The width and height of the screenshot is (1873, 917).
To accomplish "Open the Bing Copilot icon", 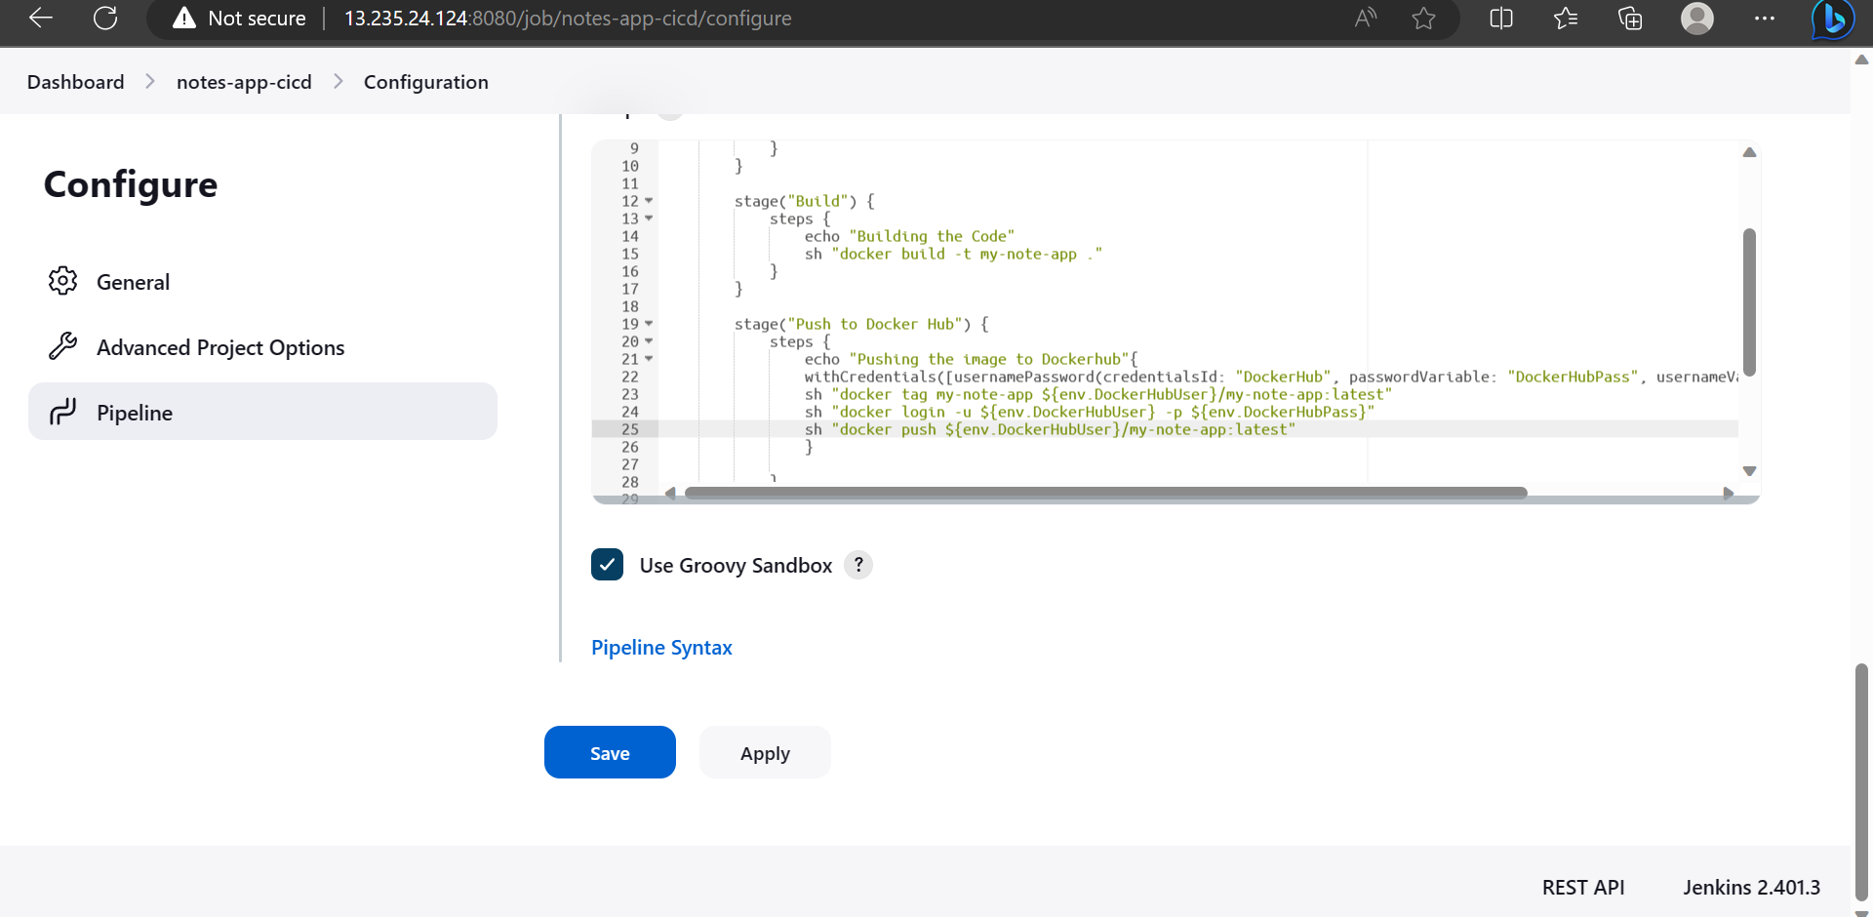I will pos(1831,20).
